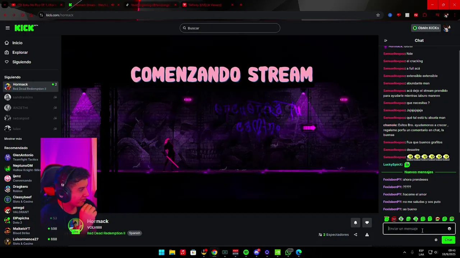This screenshot has height=258, width=460.
Task: Open Discord from taskbar
Action: 257,252
